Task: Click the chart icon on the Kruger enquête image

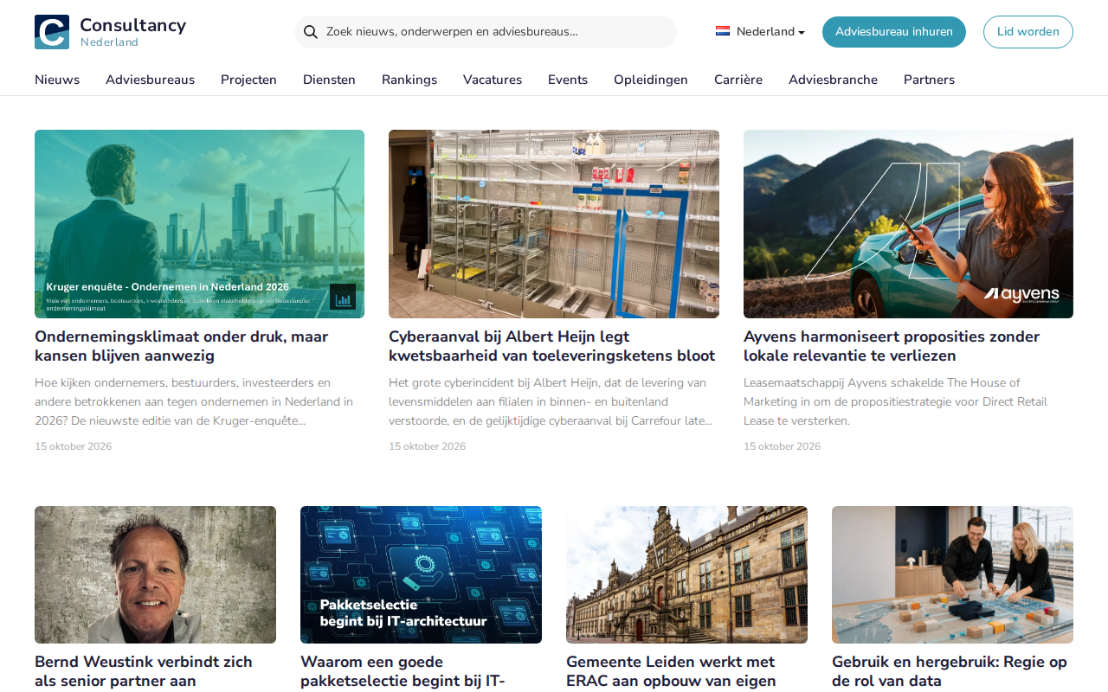Action: 343,297
